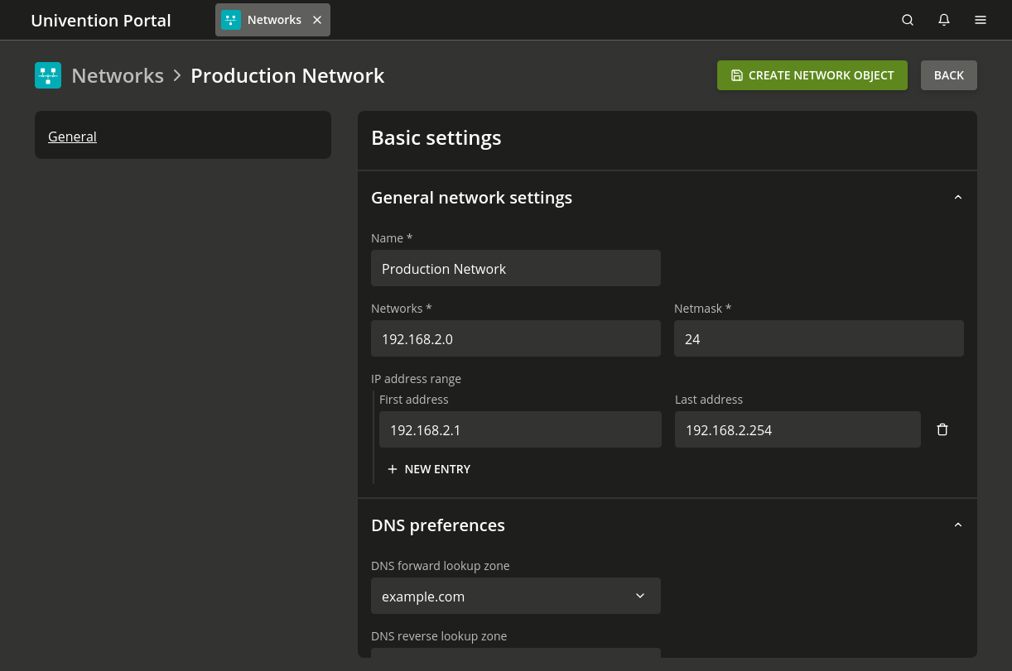
Task: Close the Networks tab
Action: click(x=317, y=20)
